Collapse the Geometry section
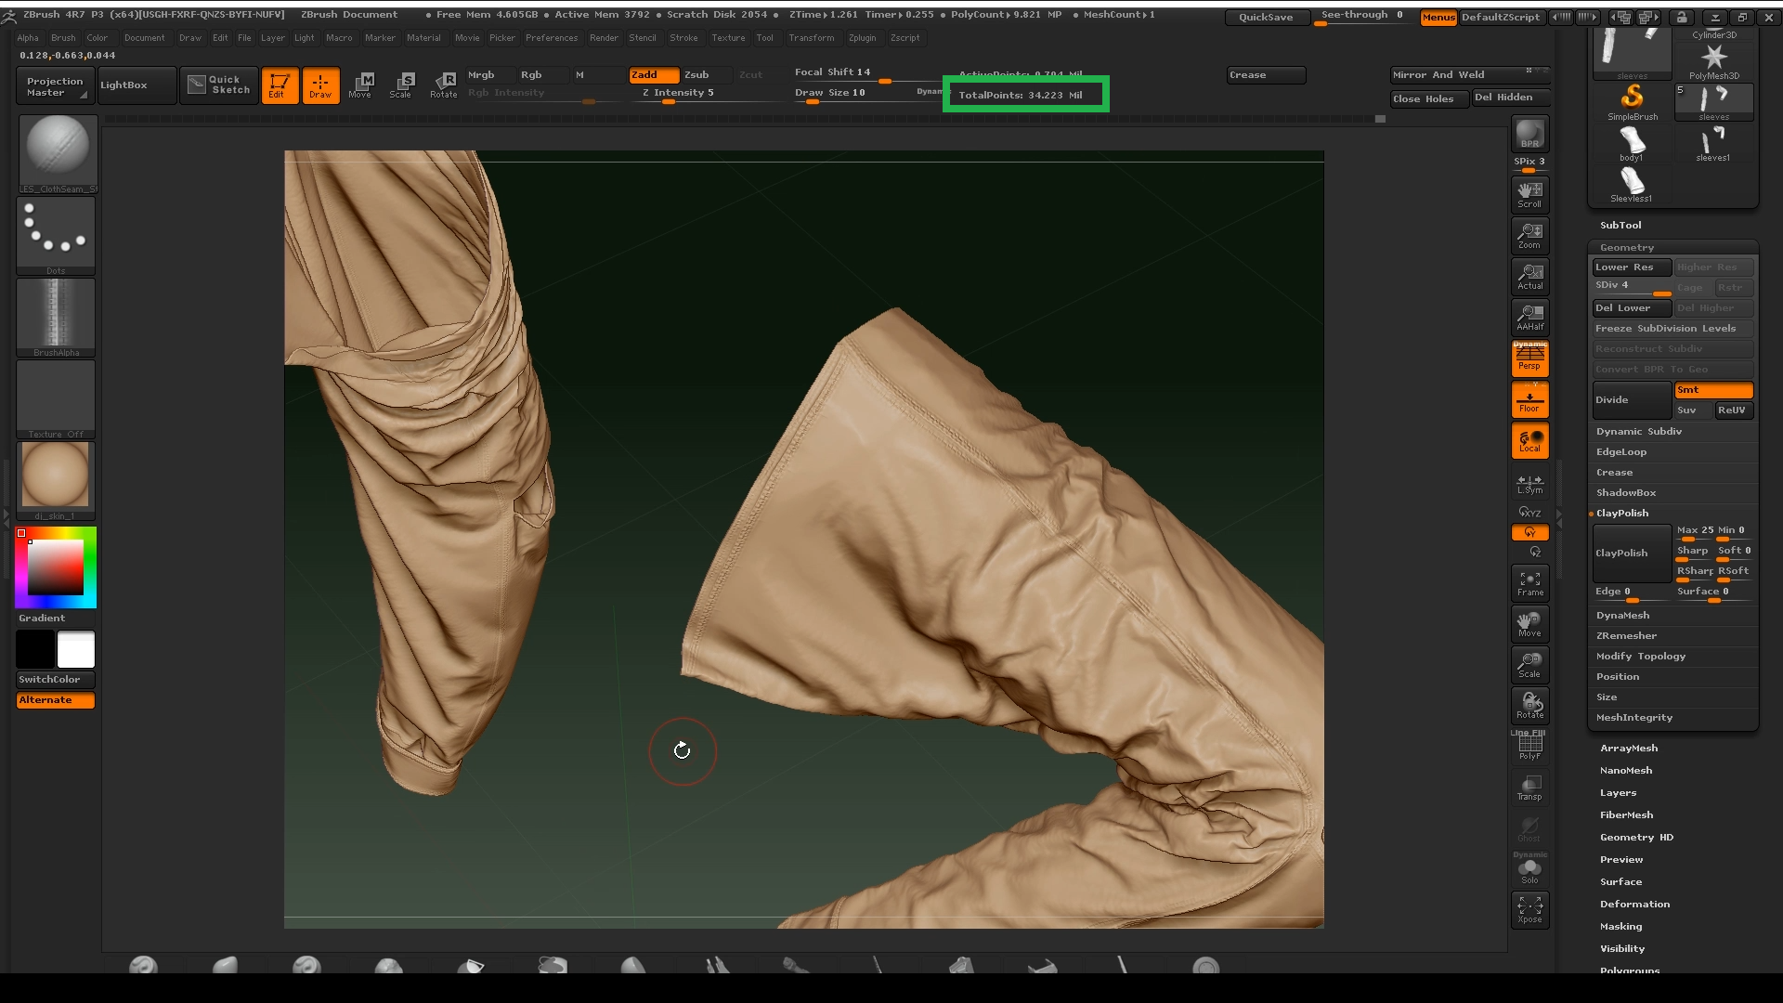The width and height of the screenshot is (1783, 1003). [1626, 248]
